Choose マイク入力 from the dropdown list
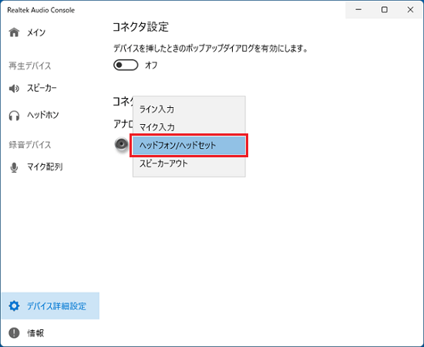The image size is (424, 347). (189, 127)
